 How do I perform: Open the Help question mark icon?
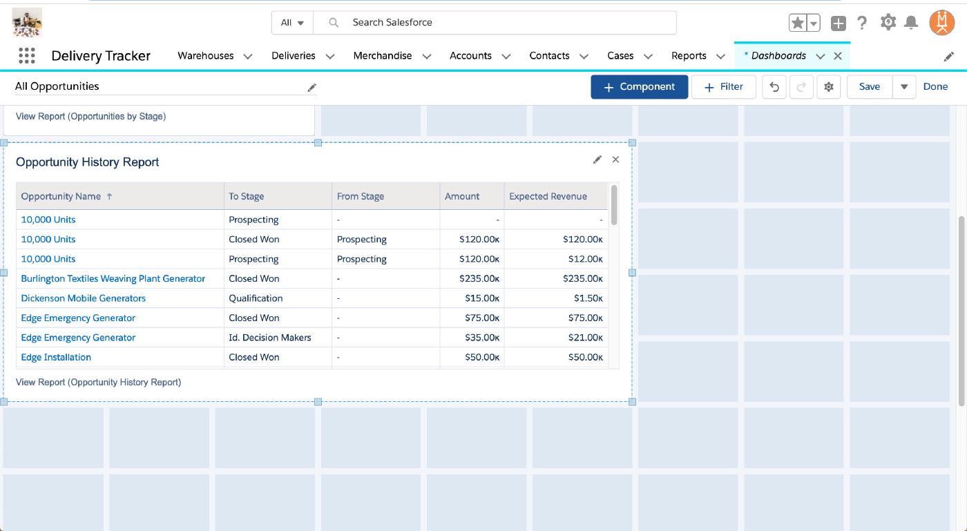point(861,23)
